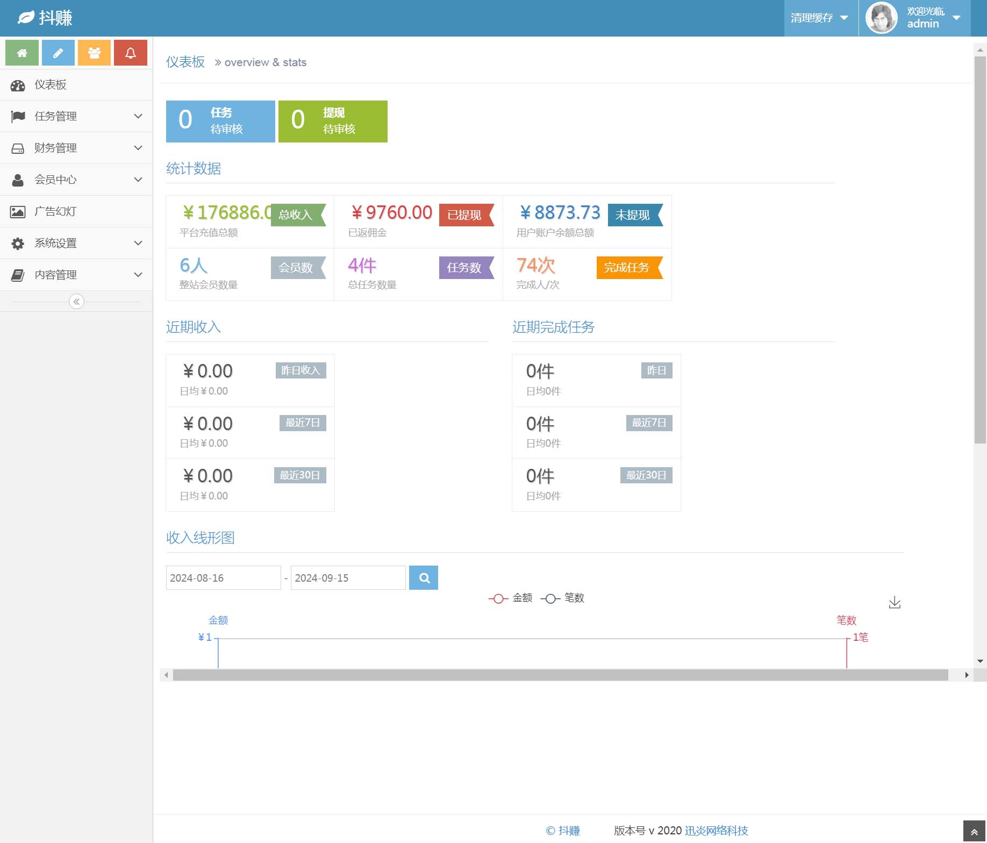Open 广告幻灯 in the sidebar
This screenshot has height=843, width=987.
[x=55, y=211]
